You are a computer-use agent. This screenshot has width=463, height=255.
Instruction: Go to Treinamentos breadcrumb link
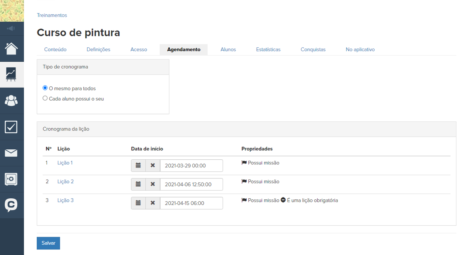coord(52,15)
